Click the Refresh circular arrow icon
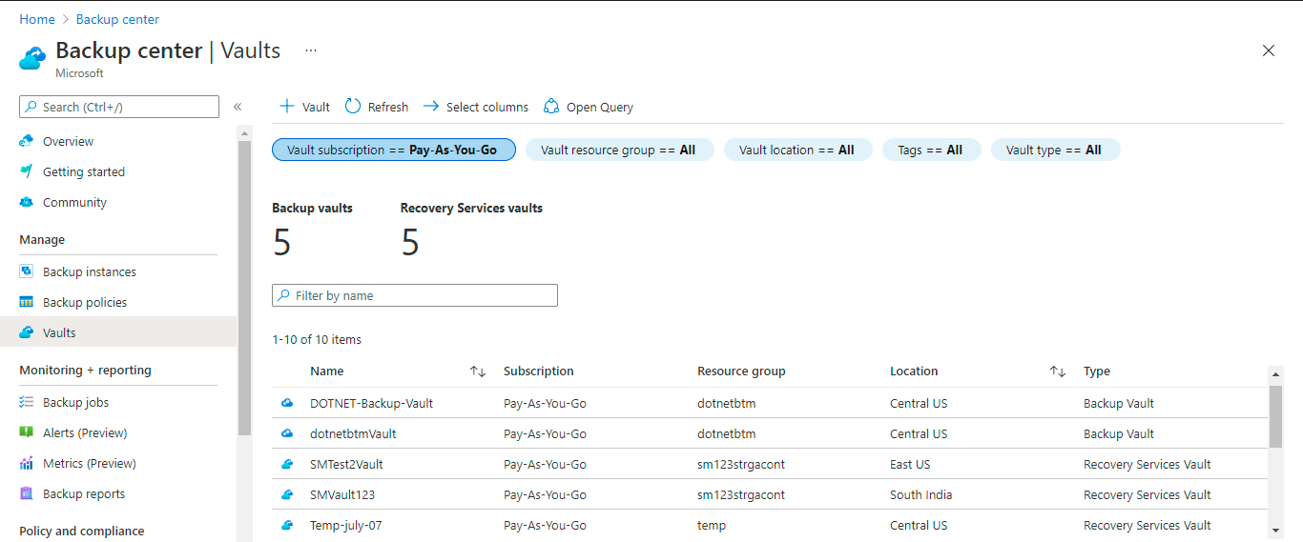 353,106
